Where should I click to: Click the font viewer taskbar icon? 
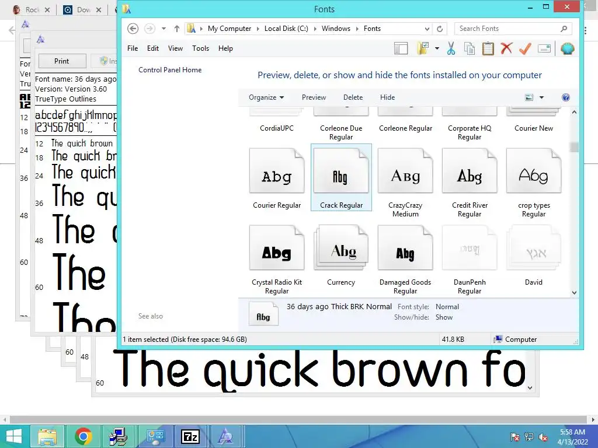pyautogui.click(x=225, y=436)
